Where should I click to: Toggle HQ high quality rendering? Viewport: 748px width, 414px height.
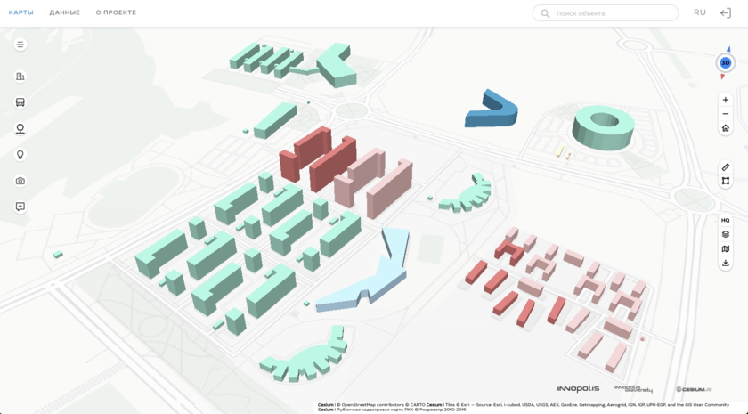[x=725, y=221]
